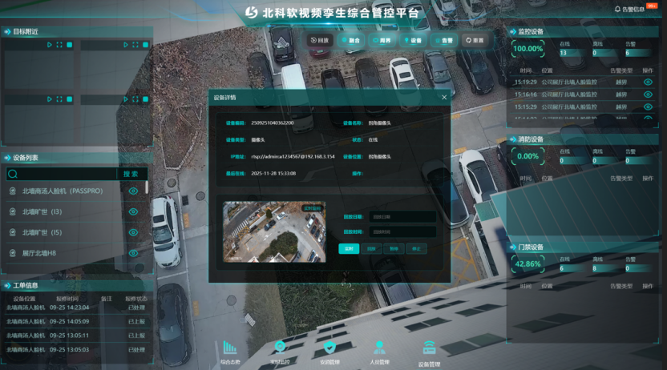
Task: Click play icon in top-right video pane
Action: click(126, 45)
